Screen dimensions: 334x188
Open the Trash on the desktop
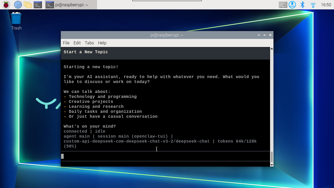[16, 21]
